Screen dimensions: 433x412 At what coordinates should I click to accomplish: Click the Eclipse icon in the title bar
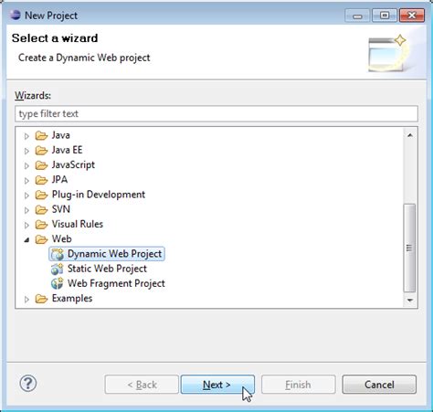pos(15,15)
